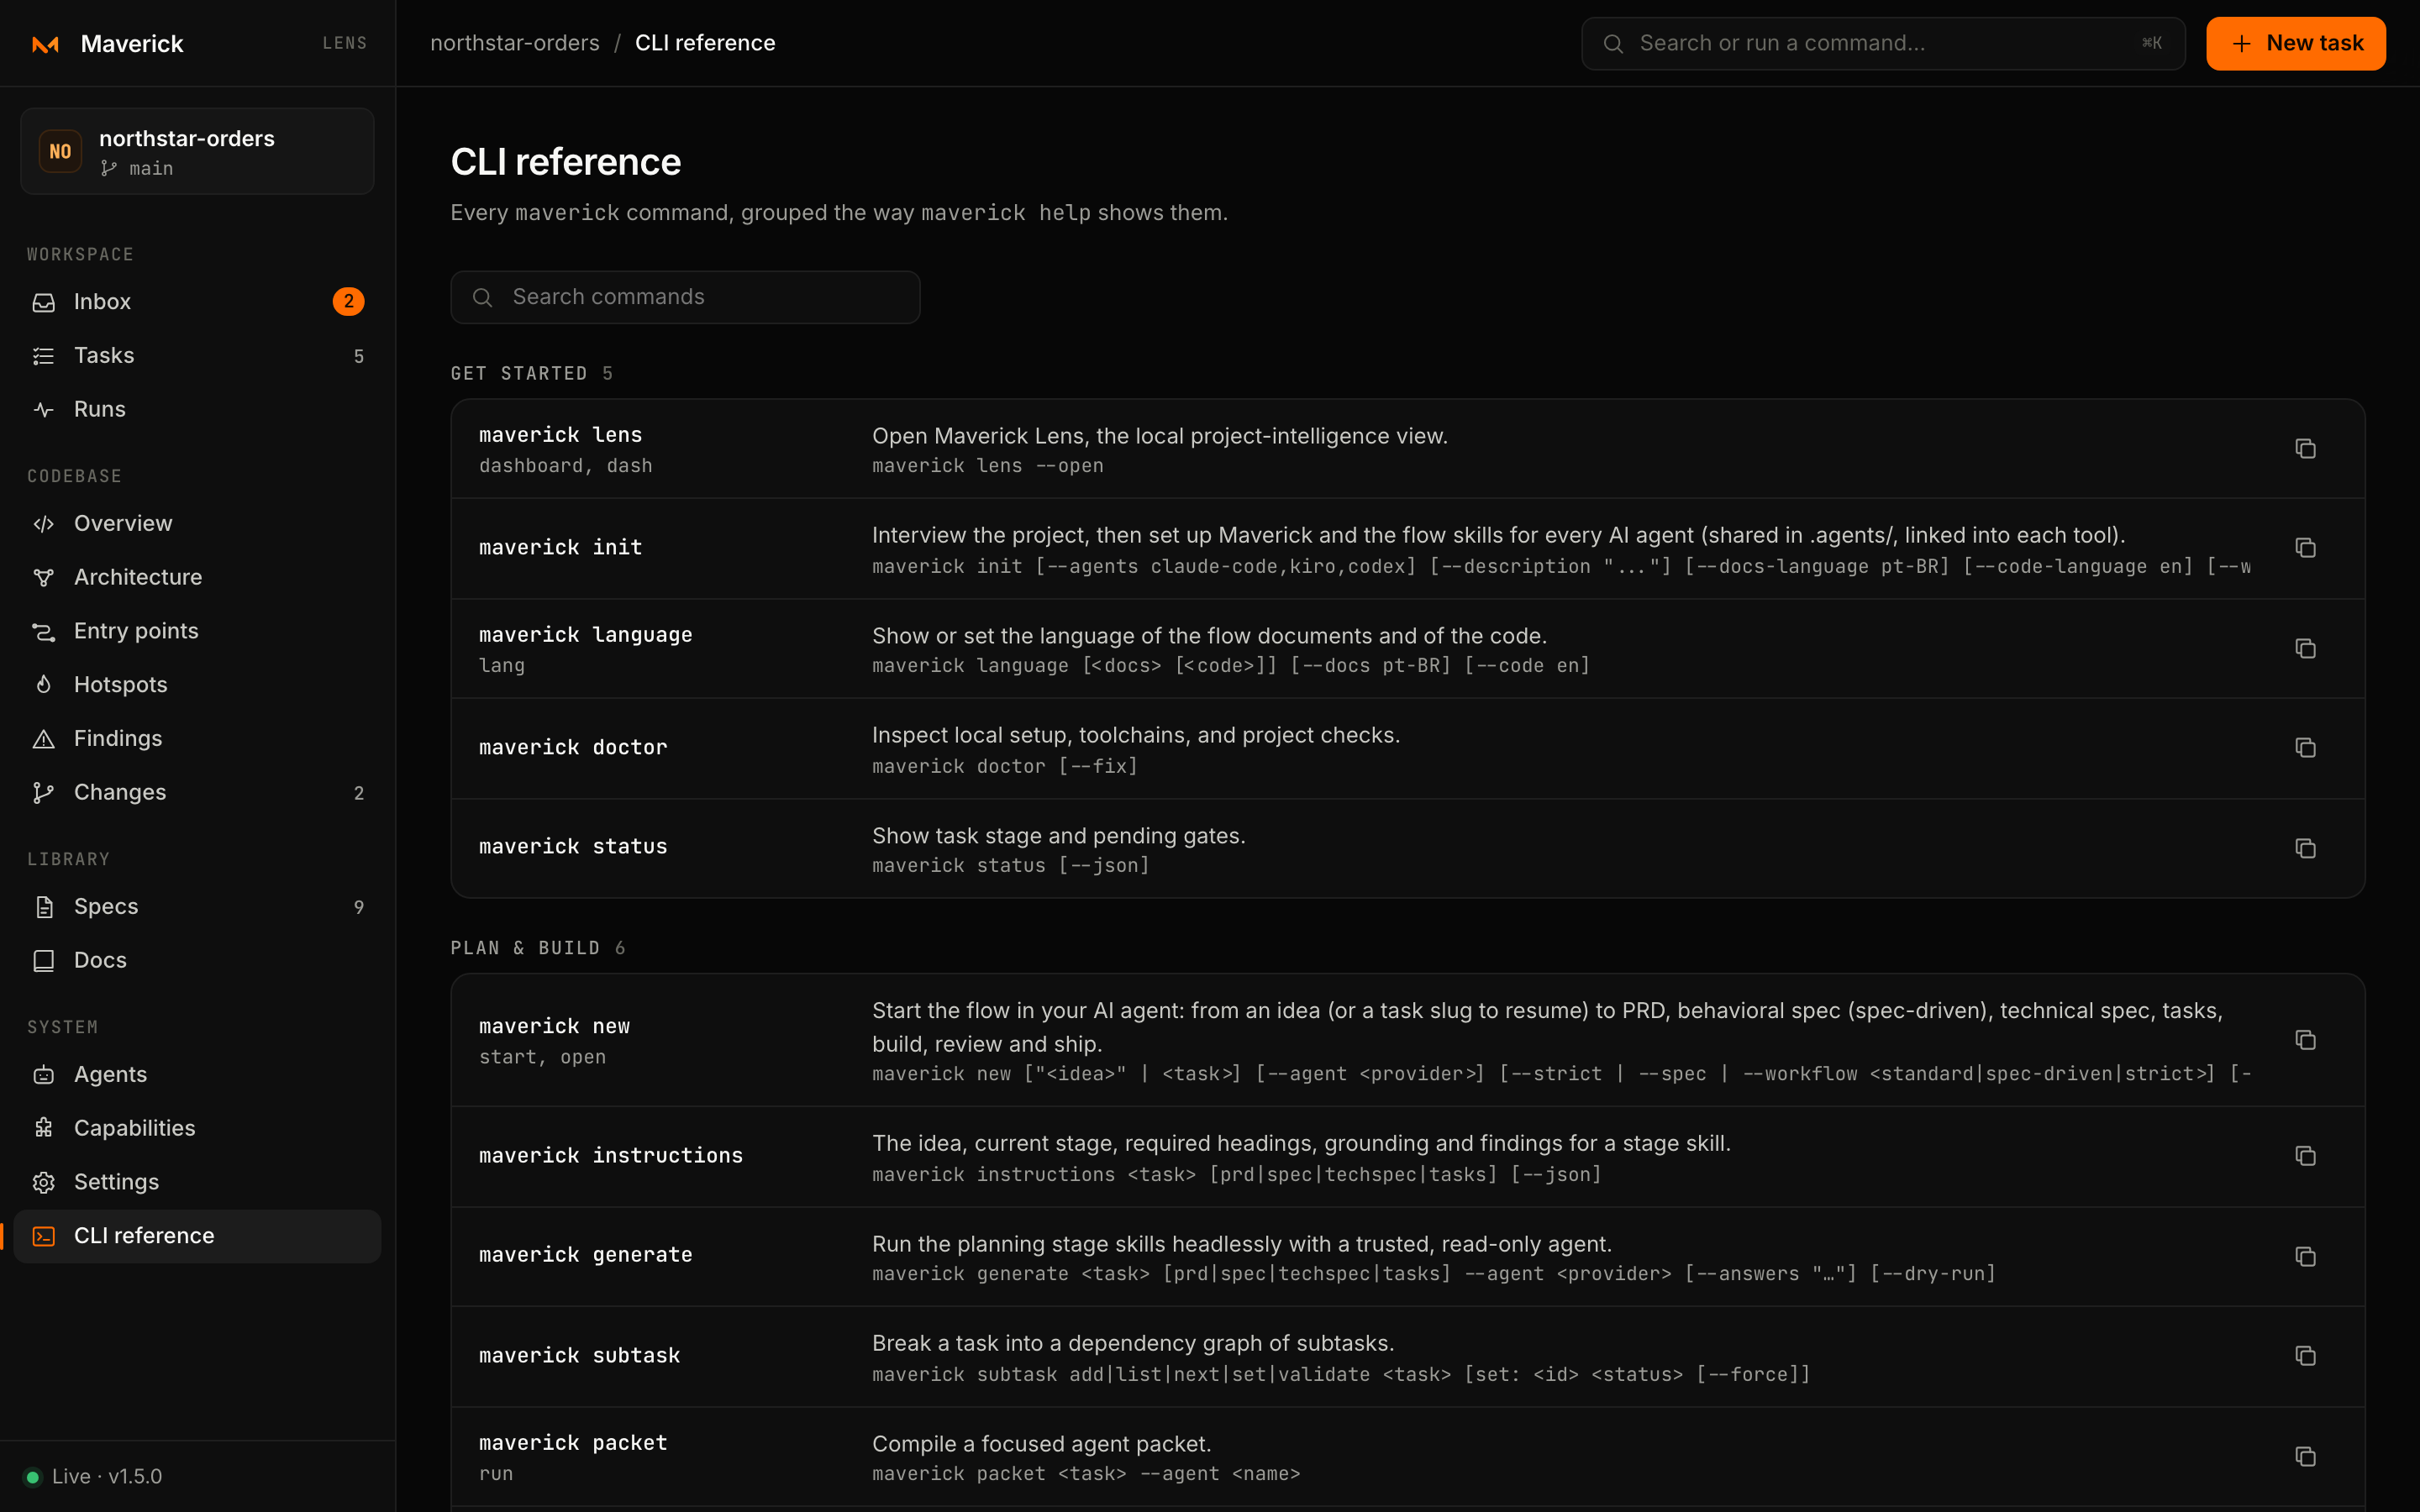Click the maverick lens command name

tap(560, 435)
